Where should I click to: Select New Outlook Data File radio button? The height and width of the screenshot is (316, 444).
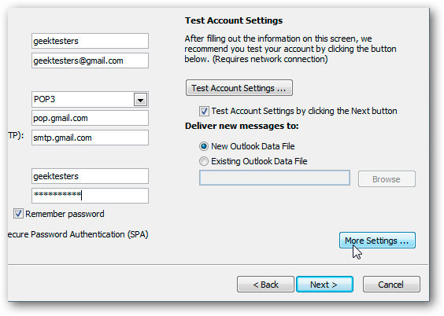tap(204, 146)
